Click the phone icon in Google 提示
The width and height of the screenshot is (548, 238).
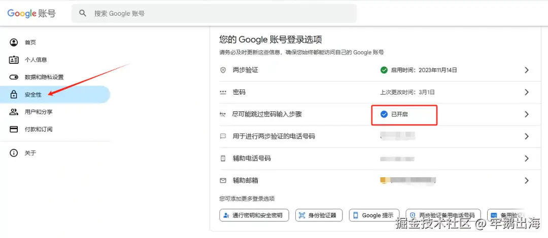tap(356, 215)
